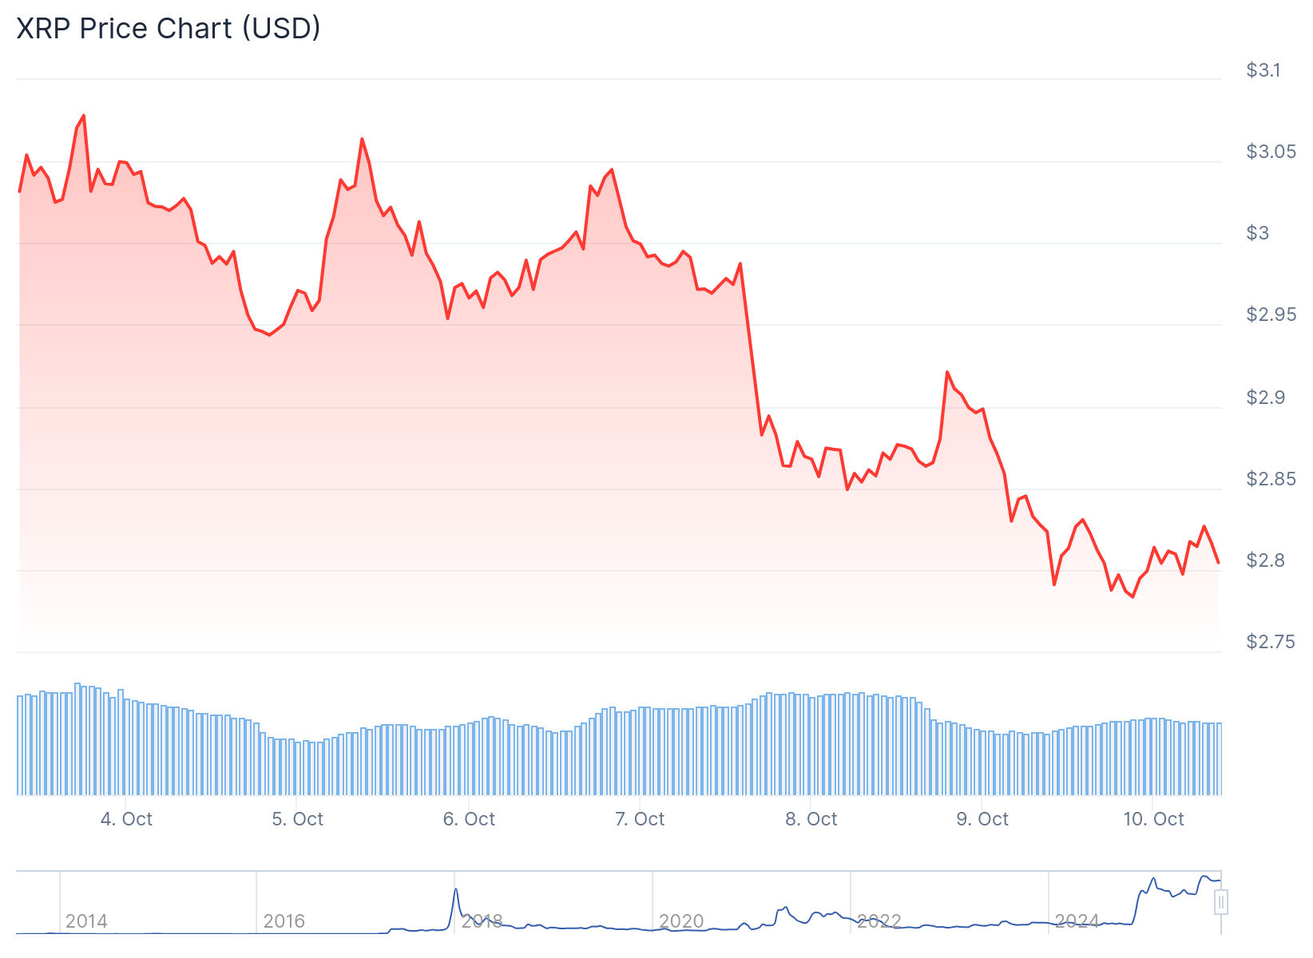Click the "4. Oct" date label

coord(126,819)
